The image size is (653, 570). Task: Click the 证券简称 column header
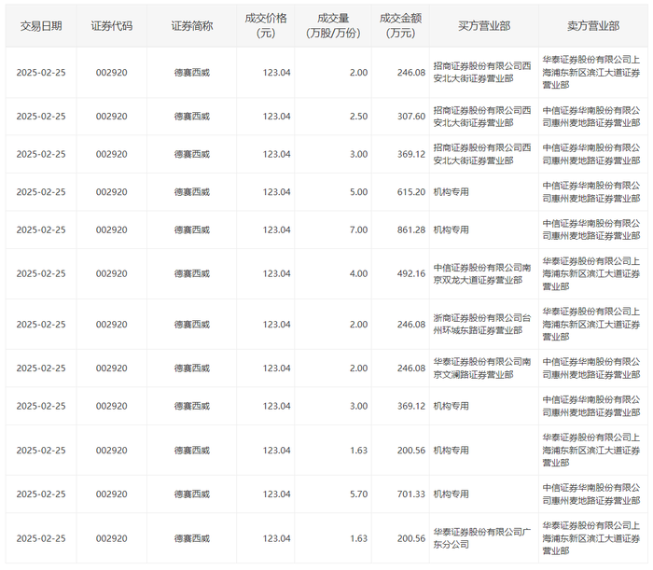pyautogui.click(x=192, y=26)
